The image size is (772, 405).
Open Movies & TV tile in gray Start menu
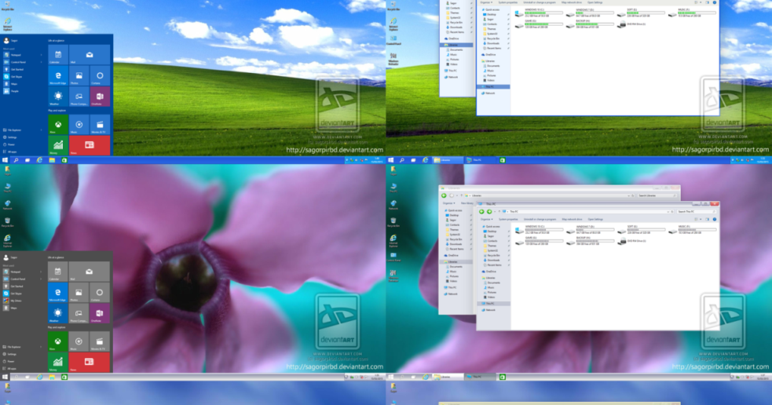tap(100, 341)
